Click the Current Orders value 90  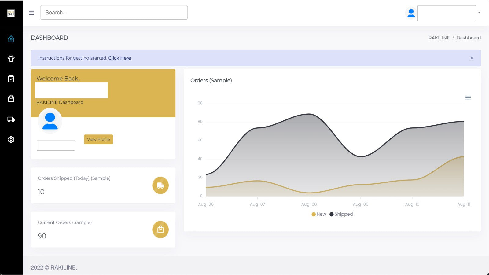click(x=42, y=236)
